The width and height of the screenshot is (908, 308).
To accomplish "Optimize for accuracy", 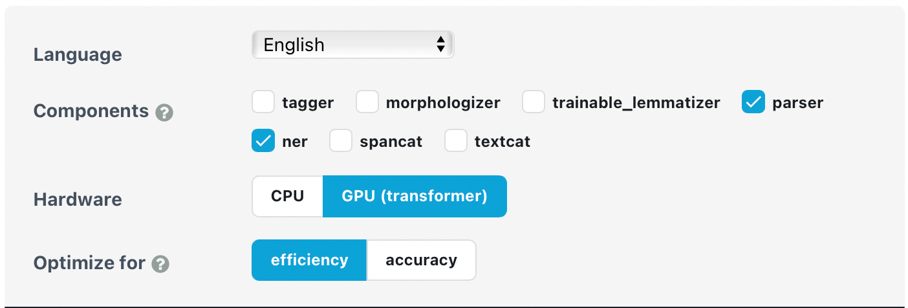I will 421,260.
